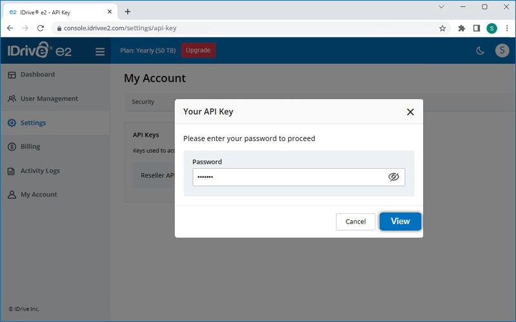The height and width of the screenshot is (322, 516).
Task: Open browser extensions puzzle icon
Action: click(x=461, y=28)
